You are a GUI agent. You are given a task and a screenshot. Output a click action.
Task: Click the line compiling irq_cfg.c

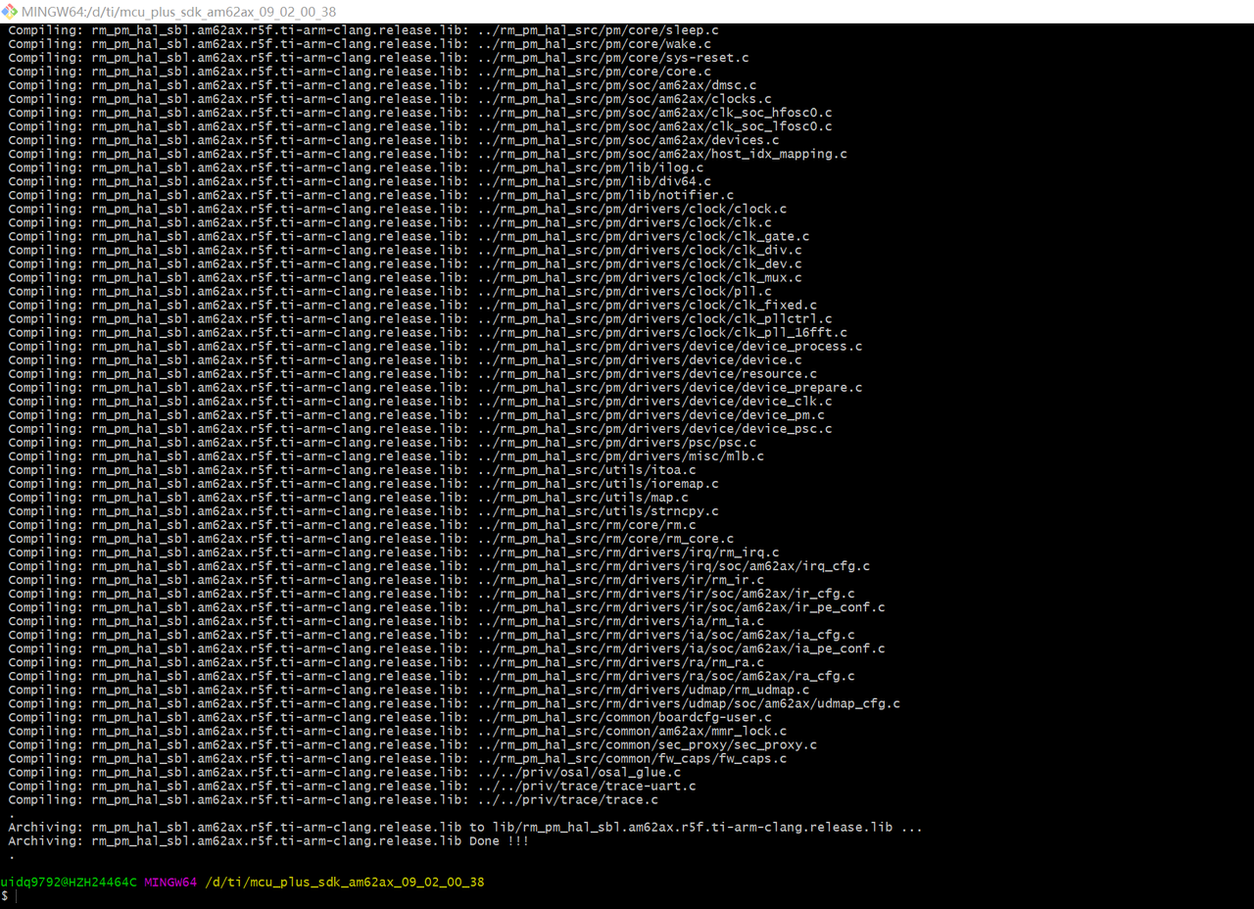(x=439, y=565)
